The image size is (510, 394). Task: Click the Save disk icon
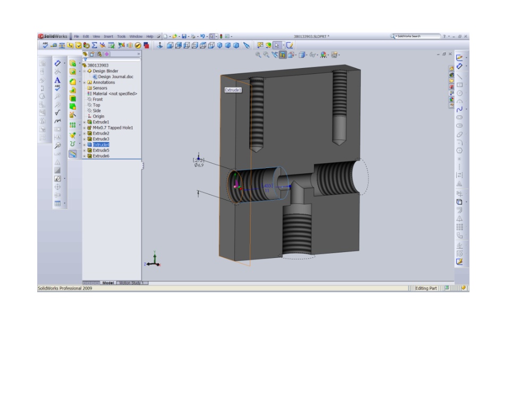coord(184,36)
